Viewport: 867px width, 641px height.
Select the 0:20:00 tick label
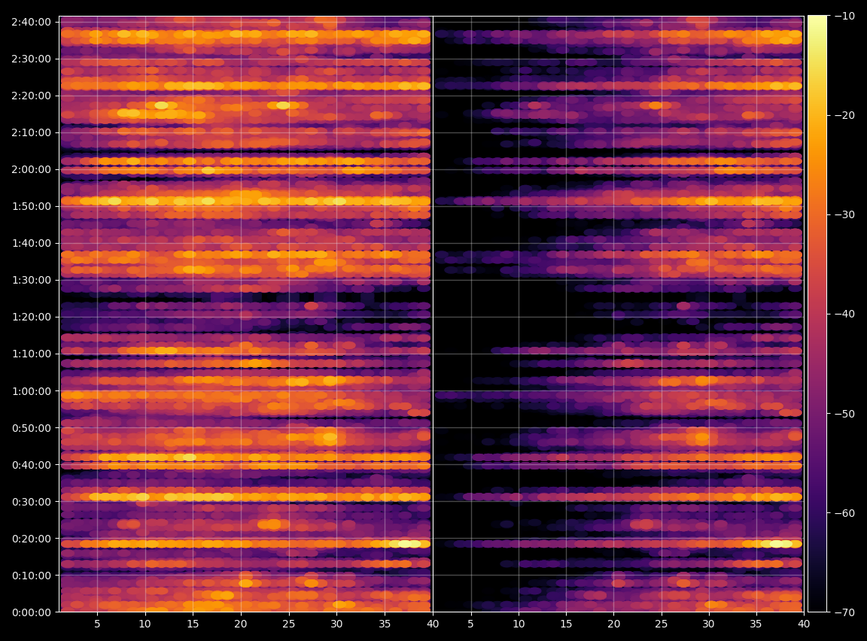[32, 539]
